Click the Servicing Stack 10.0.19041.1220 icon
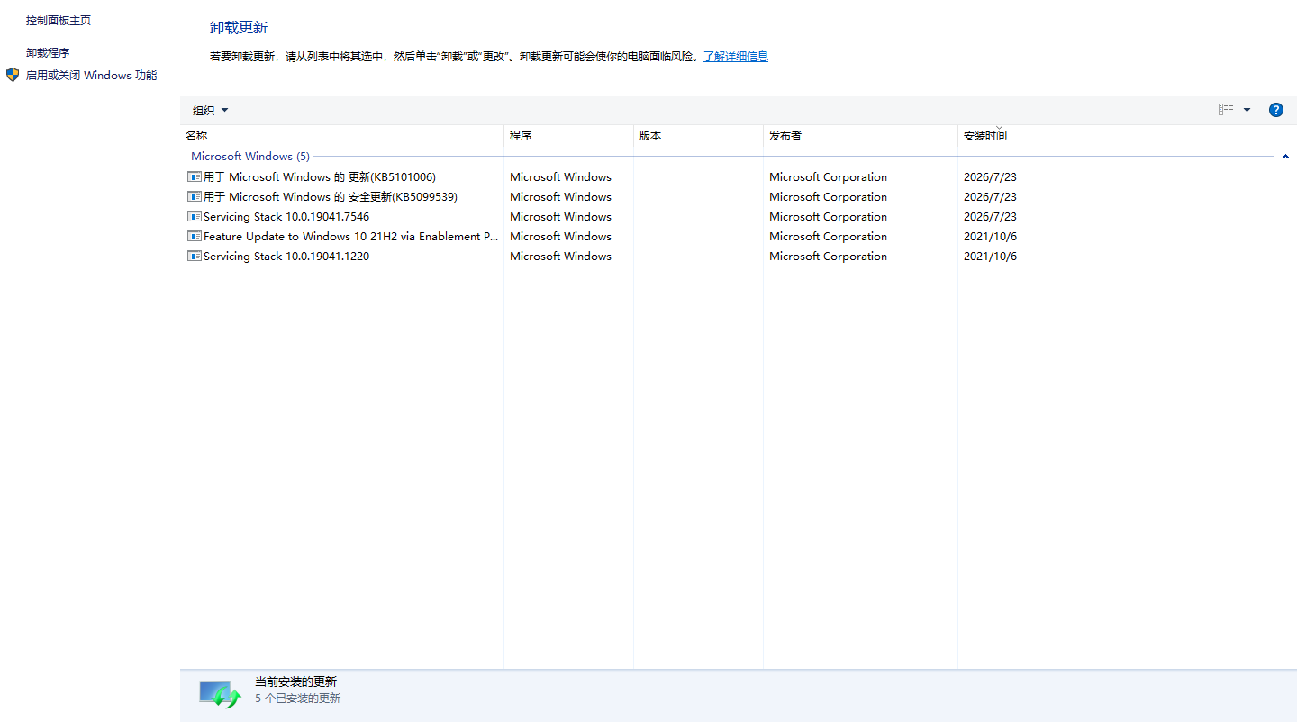 (x=194, y=257)
